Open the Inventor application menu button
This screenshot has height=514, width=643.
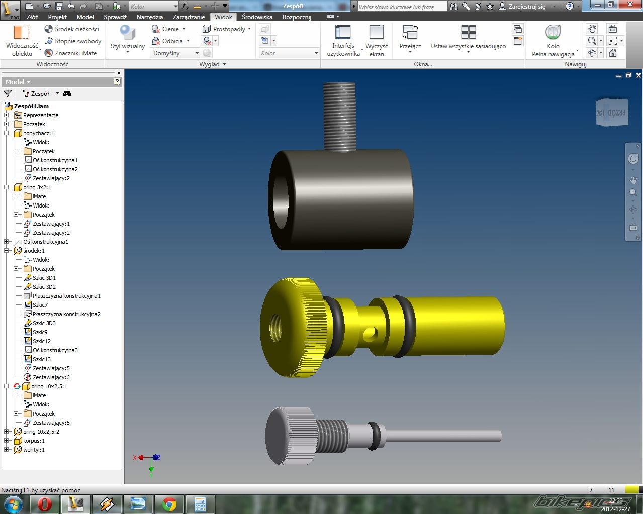[x=10, y=10]
